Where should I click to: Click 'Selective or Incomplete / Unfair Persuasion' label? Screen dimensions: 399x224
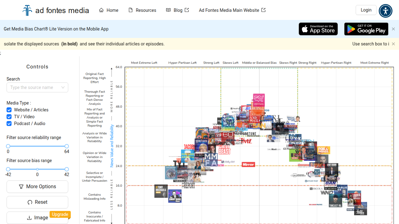point(94,177)
